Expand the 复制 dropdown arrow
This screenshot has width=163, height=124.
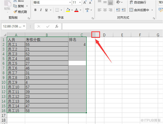pos(27,6)
